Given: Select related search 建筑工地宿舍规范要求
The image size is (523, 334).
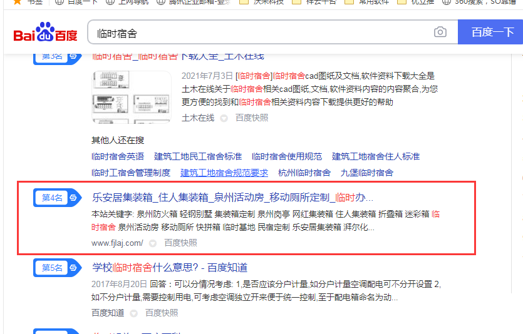Looking at the screenshot, I should pyautogui.click(x=224, y=173).
